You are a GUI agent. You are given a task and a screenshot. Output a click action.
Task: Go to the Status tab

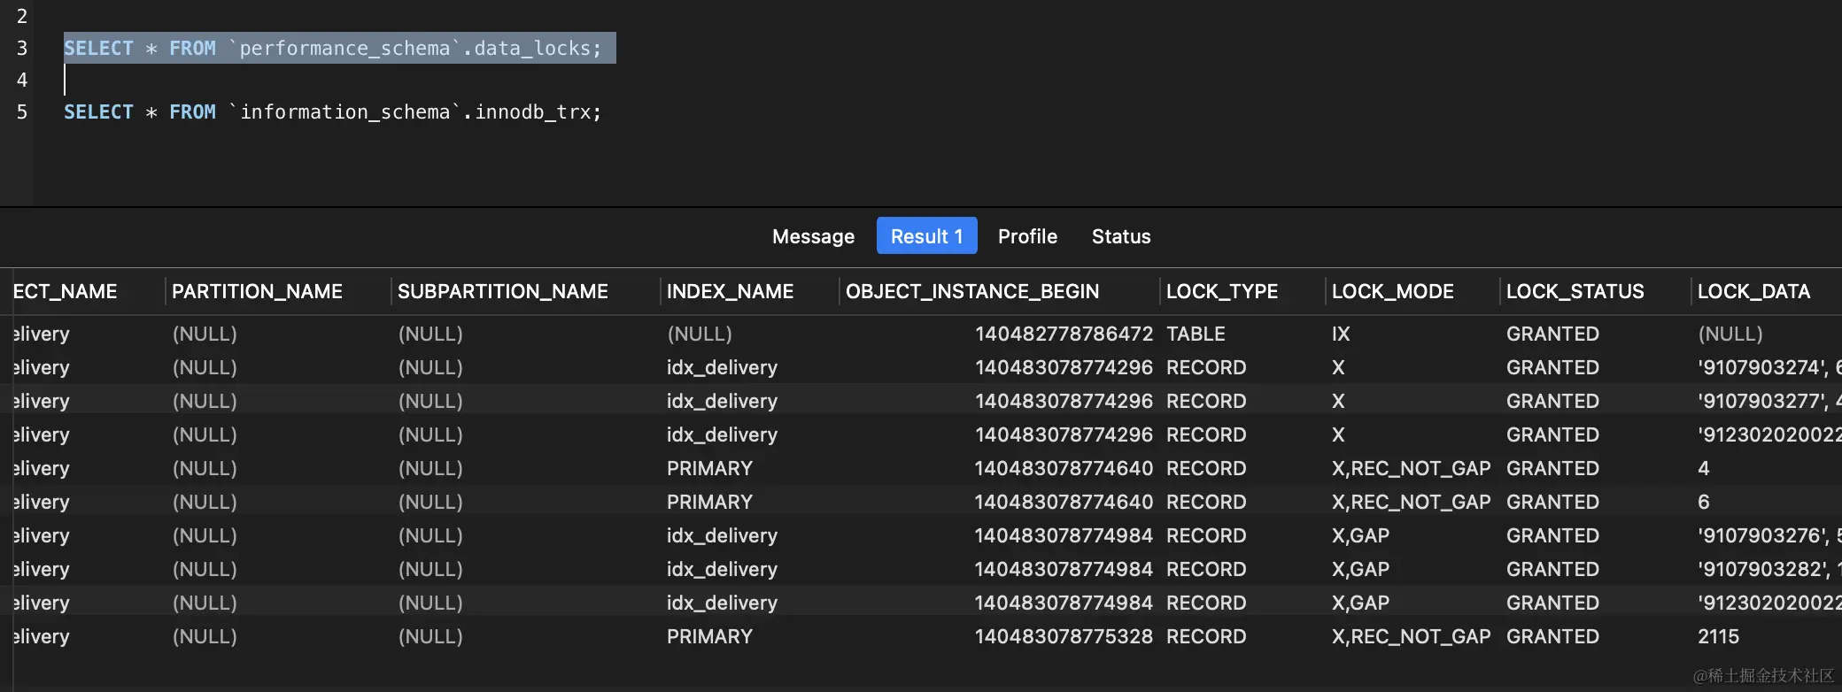click(x=1121, y=236)
